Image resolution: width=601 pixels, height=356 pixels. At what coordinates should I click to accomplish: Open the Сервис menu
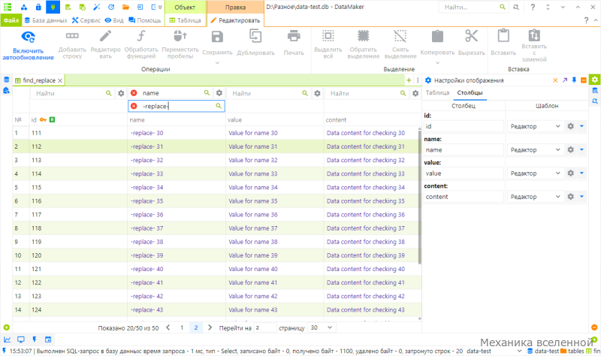tap(86, 20)
